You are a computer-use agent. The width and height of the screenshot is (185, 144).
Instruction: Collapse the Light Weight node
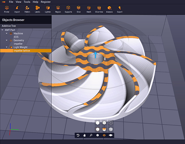pos(7,47)
